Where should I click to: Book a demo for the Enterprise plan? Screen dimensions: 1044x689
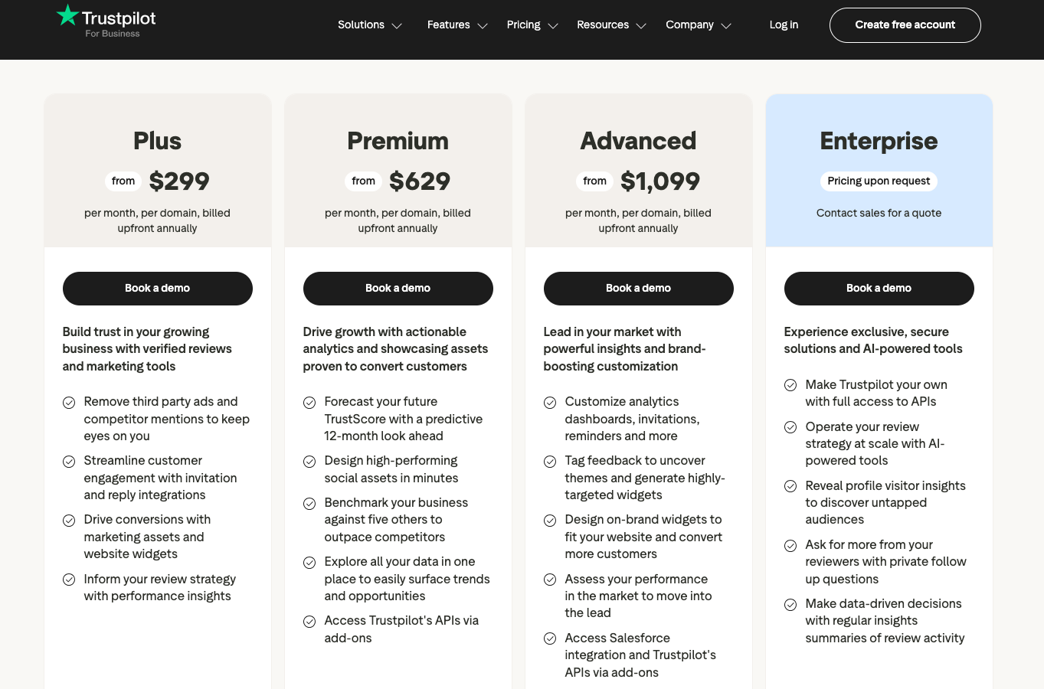[879, 288]
